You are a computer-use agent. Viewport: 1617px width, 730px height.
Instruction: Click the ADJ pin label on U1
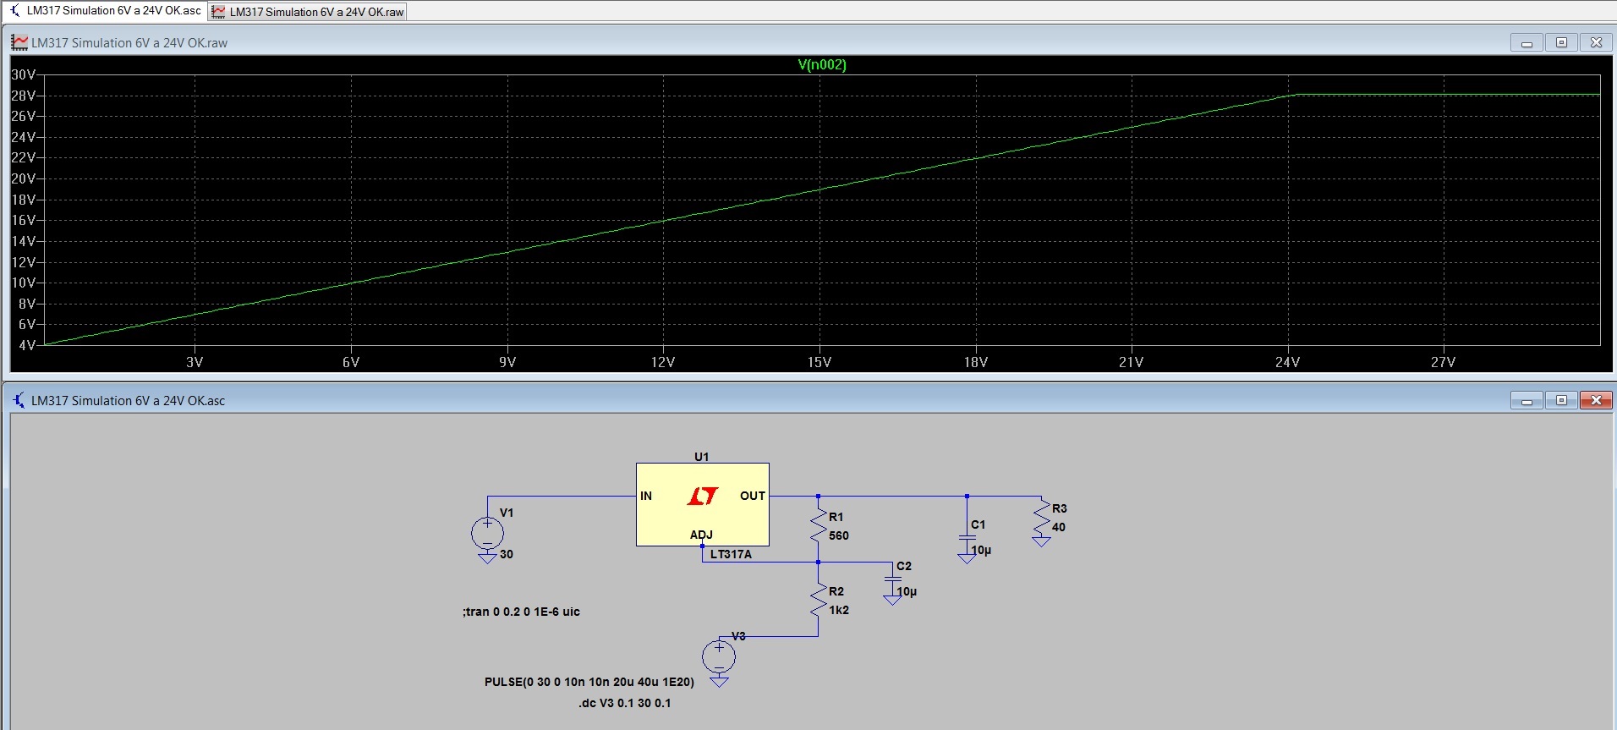click(x=701, y=535)
